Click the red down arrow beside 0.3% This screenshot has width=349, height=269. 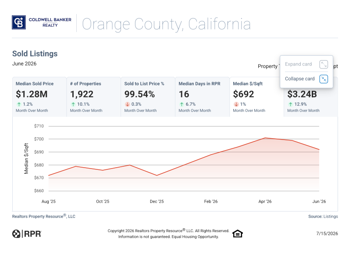coord(127,104)
